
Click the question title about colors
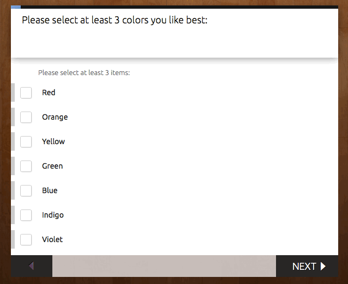pyautogui.click(x=115, y=21)
